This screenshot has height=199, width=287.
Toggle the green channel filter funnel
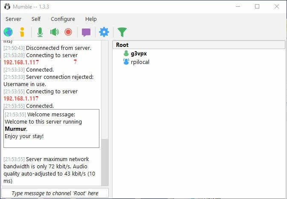coord(122,32)
